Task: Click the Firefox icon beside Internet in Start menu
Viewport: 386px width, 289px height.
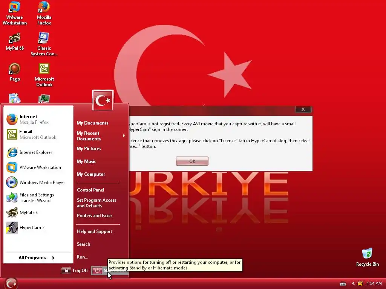Action: click(x=12, y=119)
